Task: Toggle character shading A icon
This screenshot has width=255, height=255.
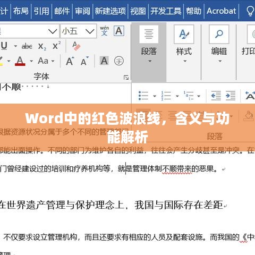Action: [x=104, y=61]
